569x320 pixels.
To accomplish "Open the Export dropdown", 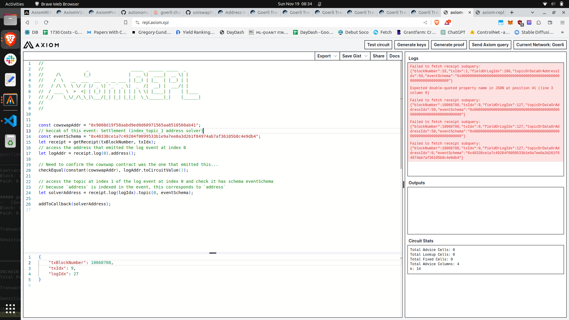I will tap(327, 56).
